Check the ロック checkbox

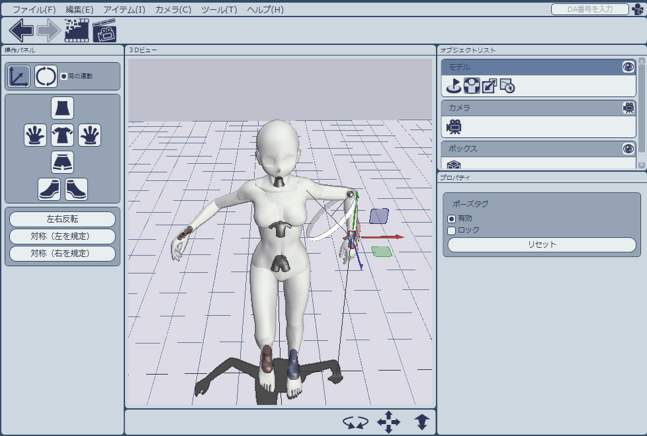tap(452, 231)
